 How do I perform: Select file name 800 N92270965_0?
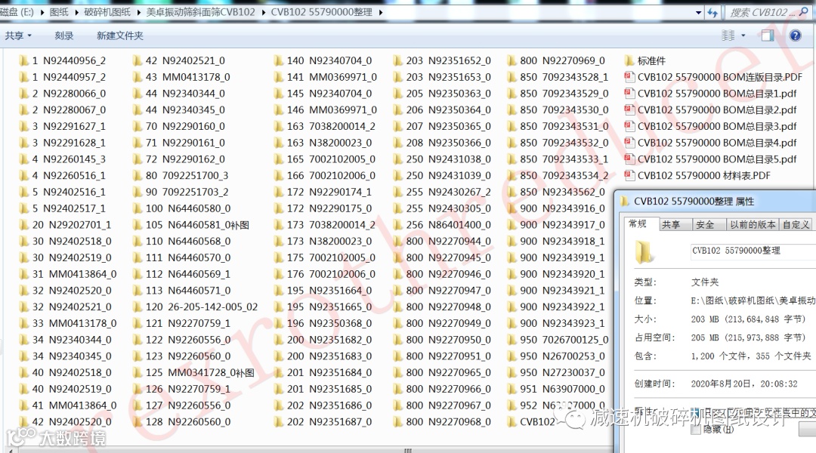click(449, 372)
